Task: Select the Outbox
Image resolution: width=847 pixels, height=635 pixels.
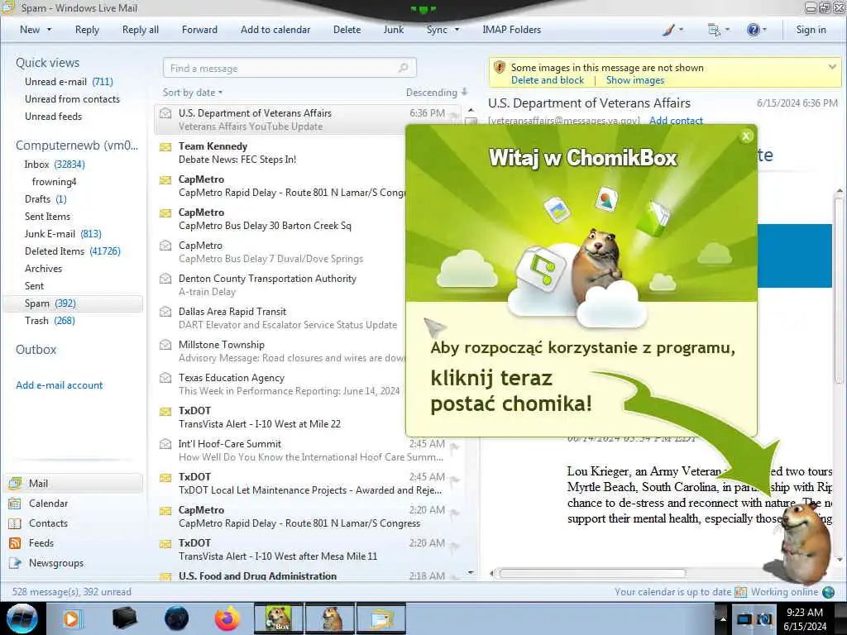Action: [x=36, y=350]
